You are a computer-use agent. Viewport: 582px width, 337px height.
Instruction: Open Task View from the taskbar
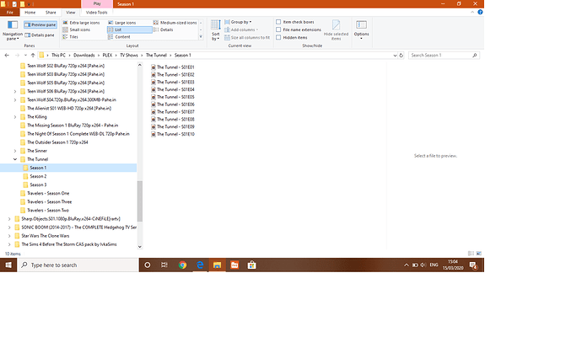[164, 265]
